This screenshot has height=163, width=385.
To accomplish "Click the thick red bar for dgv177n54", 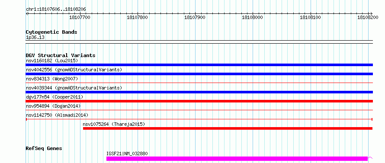I will [x=199, y=101].
